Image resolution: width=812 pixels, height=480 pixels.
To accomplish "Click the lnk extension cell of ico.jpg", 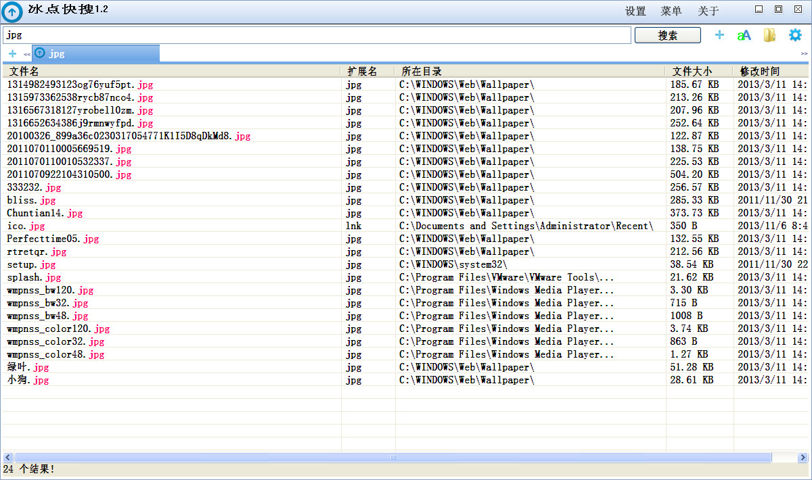I will [x=353, y=226].
